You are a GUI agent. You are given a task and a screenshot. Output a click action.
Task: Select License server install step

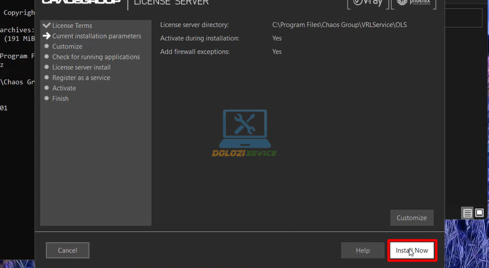click(x=81, y=67)
